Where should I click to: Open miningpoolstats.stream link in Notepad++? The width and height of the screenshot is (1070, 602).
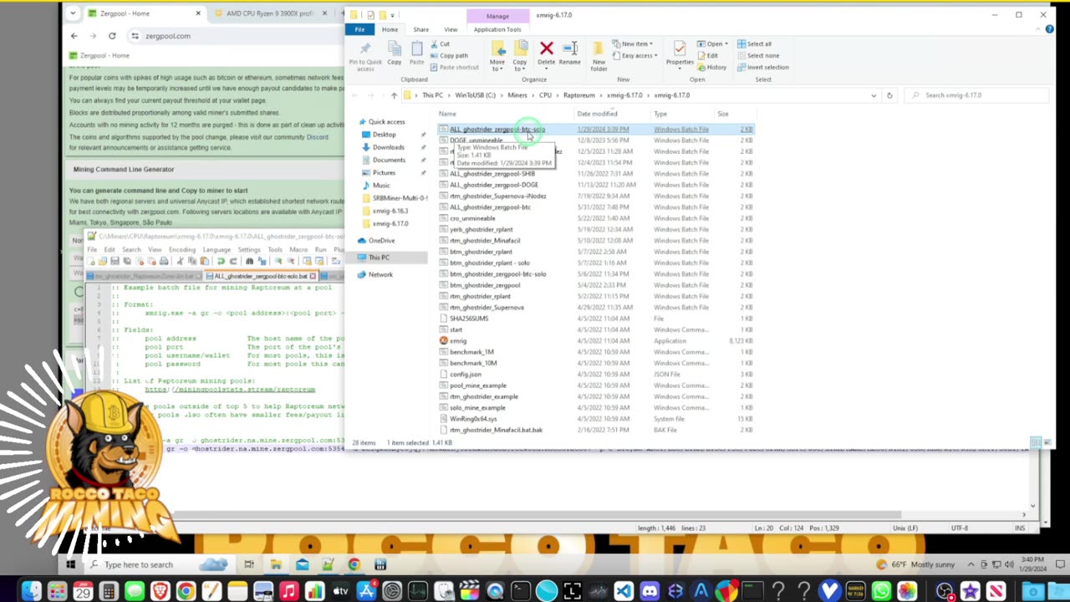pyautogui.click(x=230, y=390)
